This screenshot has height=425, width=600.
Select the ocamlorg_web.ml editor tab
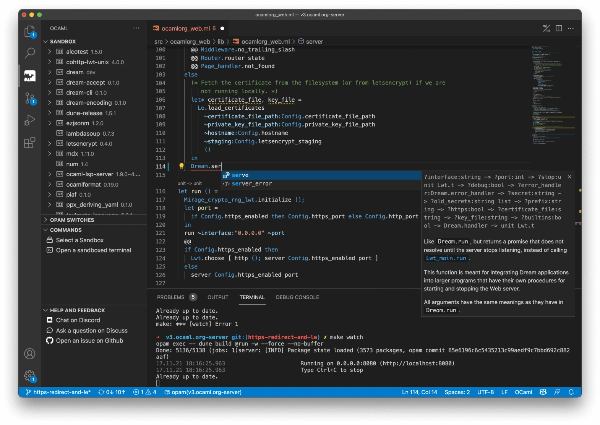(x=188, y=28)
